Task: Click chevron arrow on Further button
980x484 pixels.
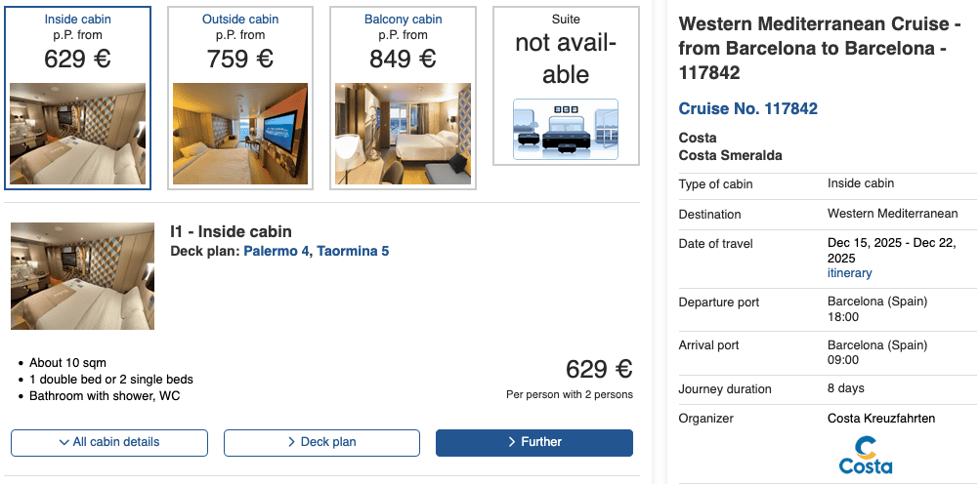Action: coord(512,442)
